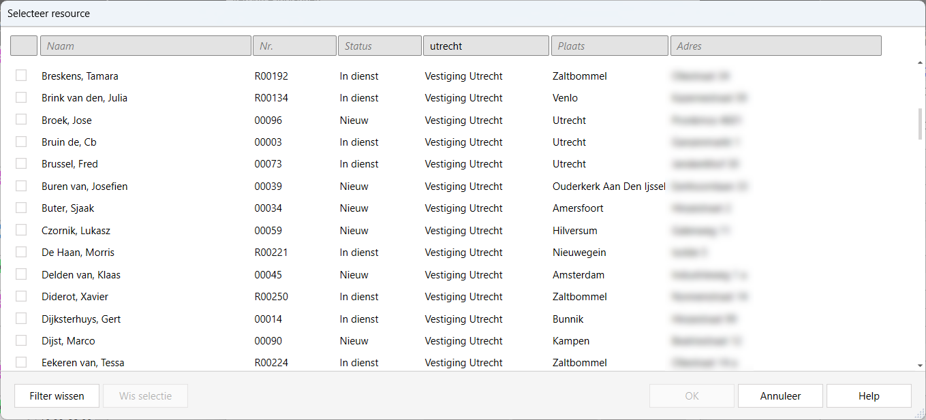
Task: Click the scrollbar down arrow
Action: pyautogui.click(x=921, y=366)
